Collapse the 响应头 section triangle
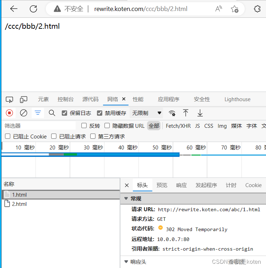 [126, 262]
